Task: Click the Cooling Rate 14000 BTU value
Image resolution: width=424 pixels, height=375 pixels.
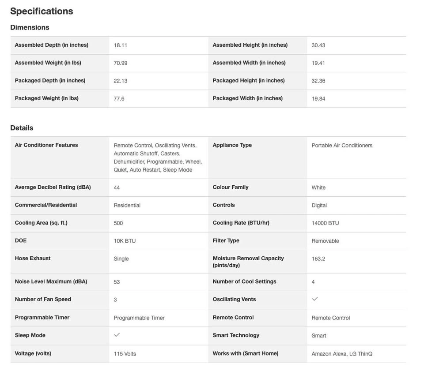Action: coord(325,223)
